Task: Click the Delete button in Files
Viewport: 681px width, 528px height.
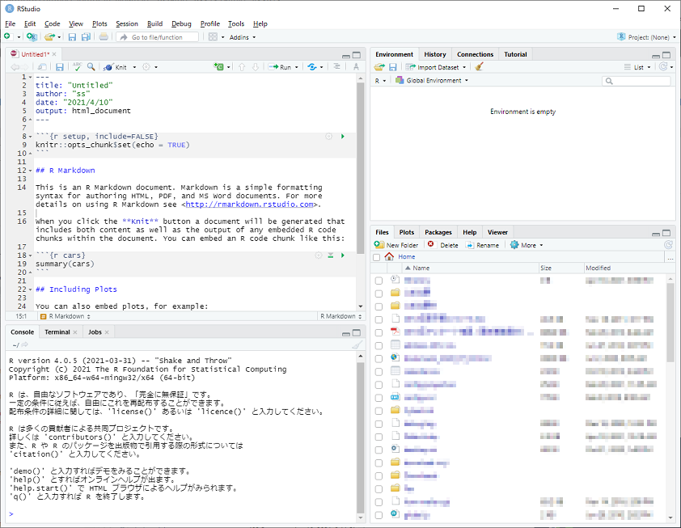Action: 443,245
